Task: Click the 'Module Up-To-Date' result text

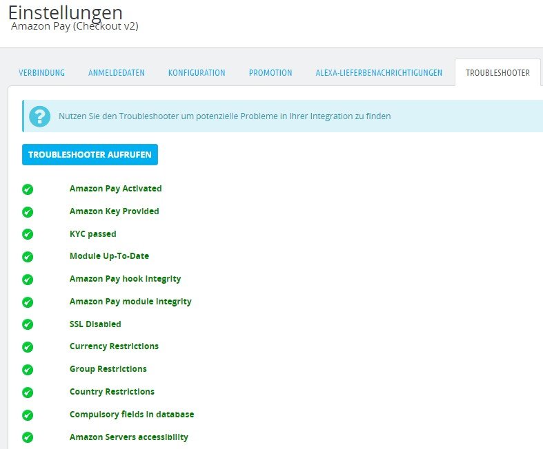Action: click(x=110, y=256)
